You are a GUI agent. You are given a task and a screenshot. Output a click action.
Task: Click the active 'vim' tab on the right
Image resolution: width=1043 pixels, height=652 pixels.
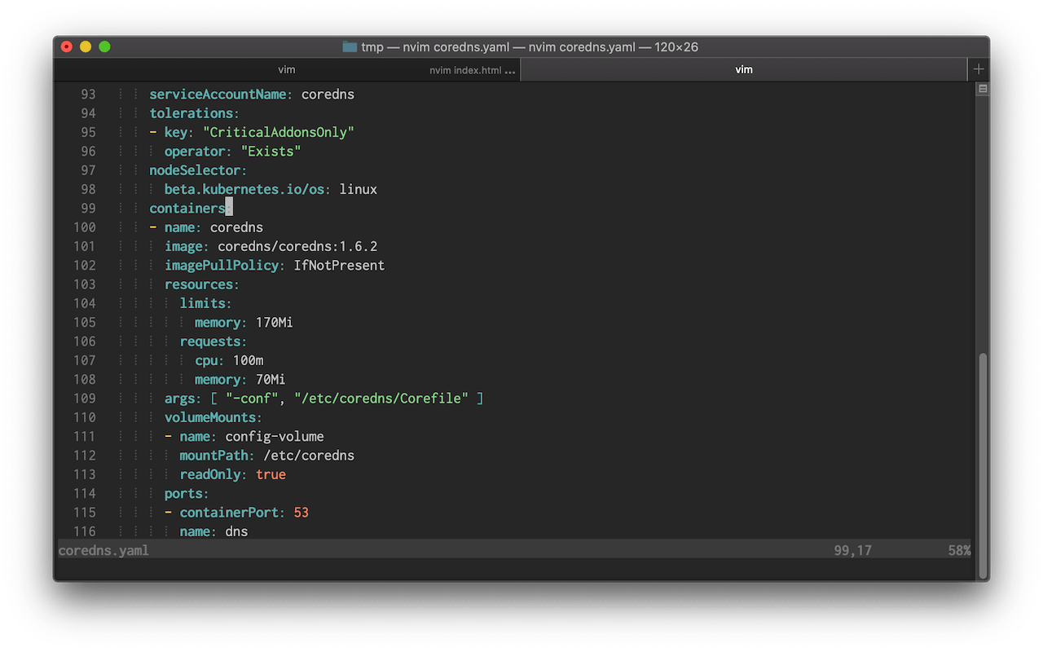pos(743,69)
